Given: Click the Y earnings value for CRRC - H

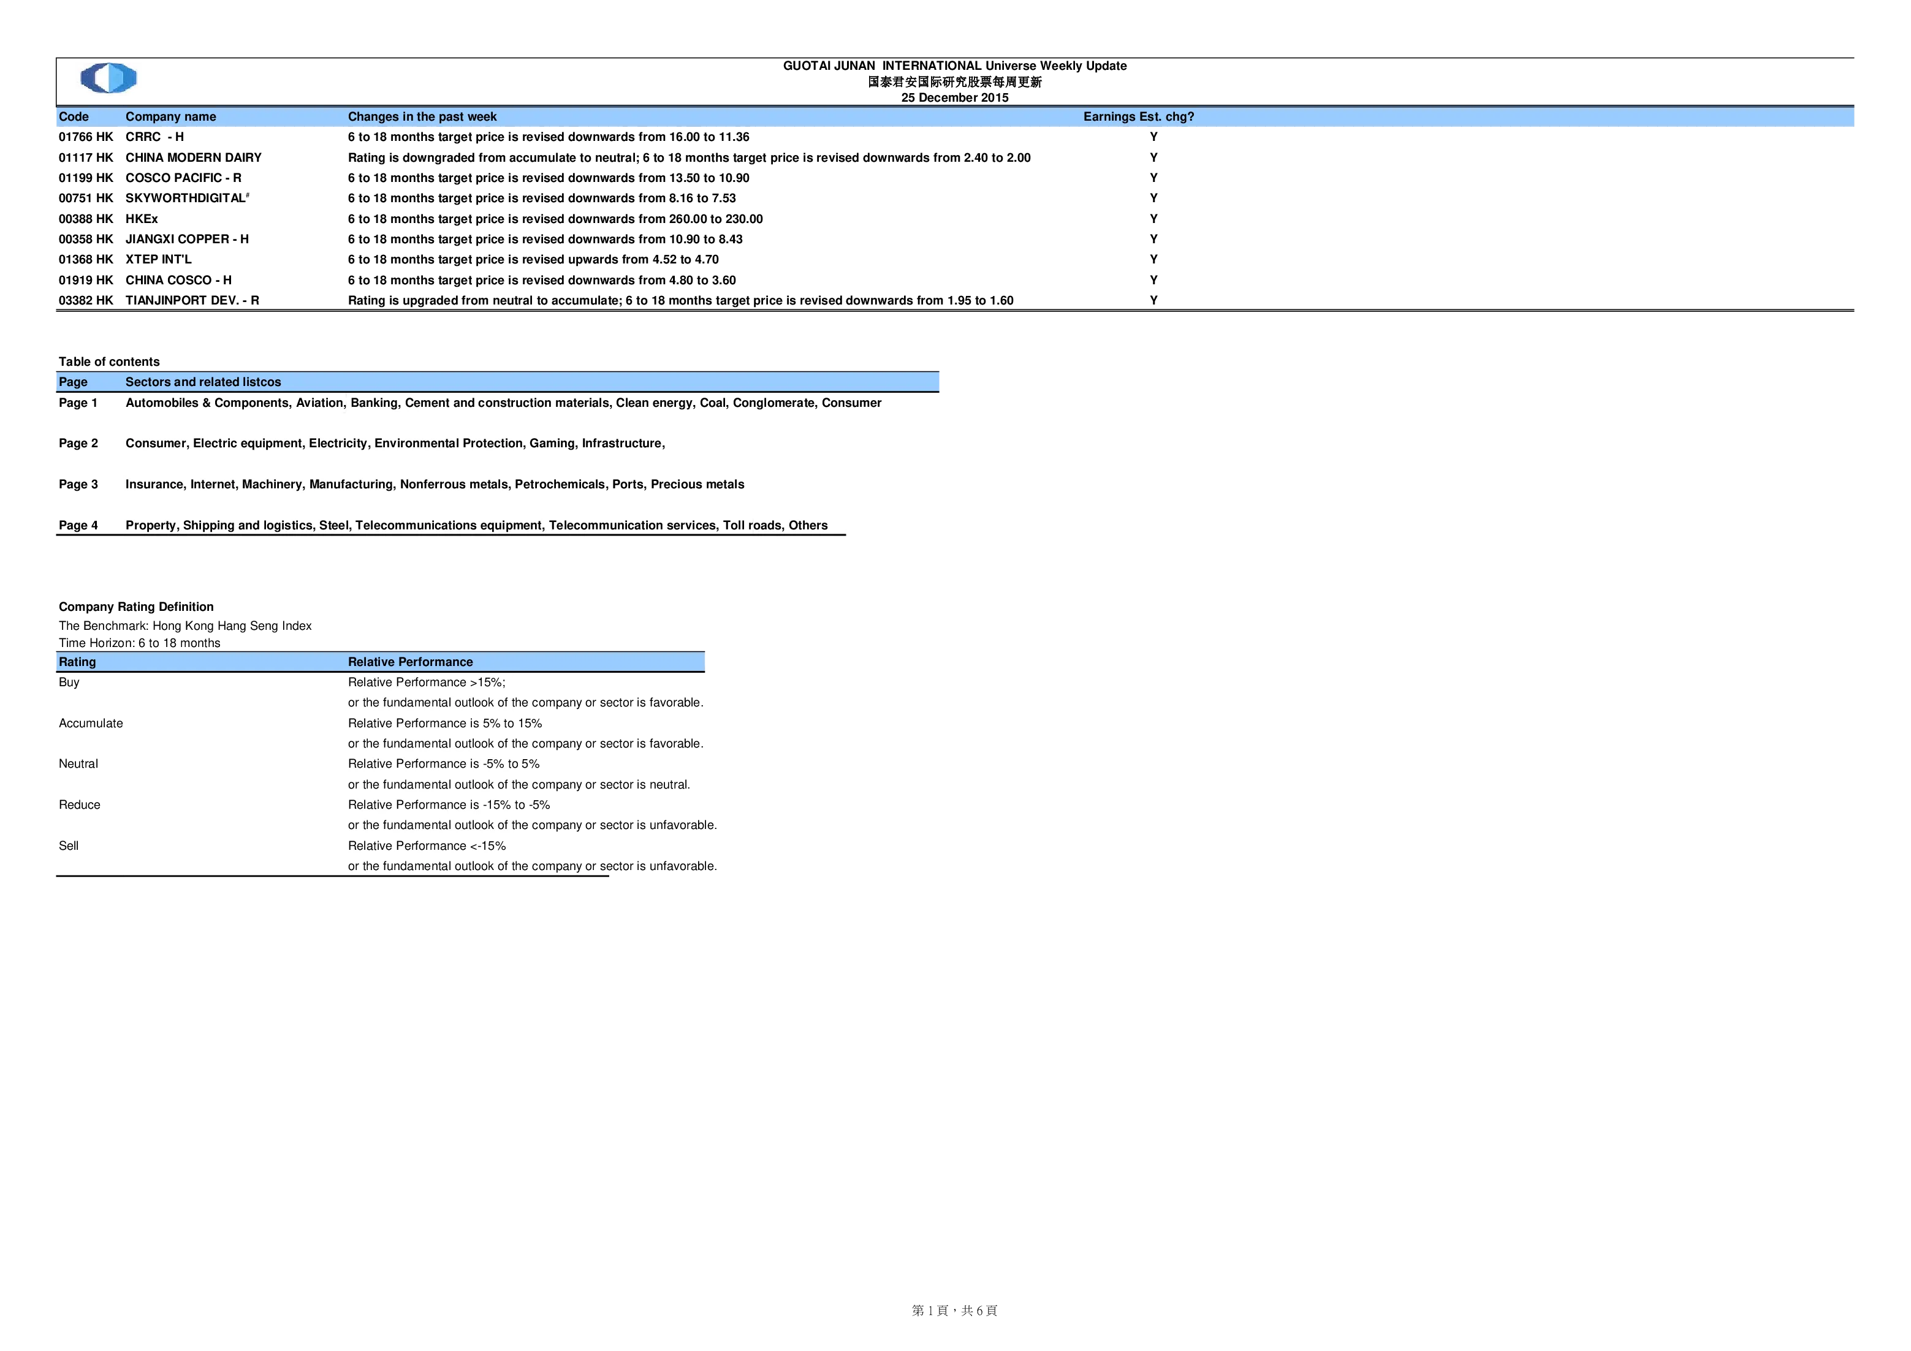Looking at the screenshot, I should coord(1153,137).
